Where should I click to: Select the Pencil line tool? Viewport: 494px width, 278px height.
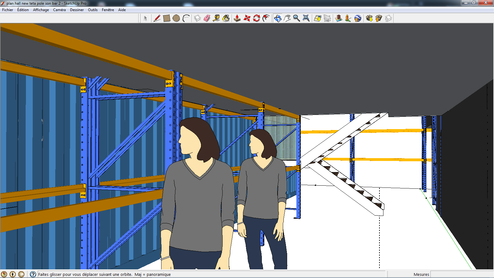(157, 18)
